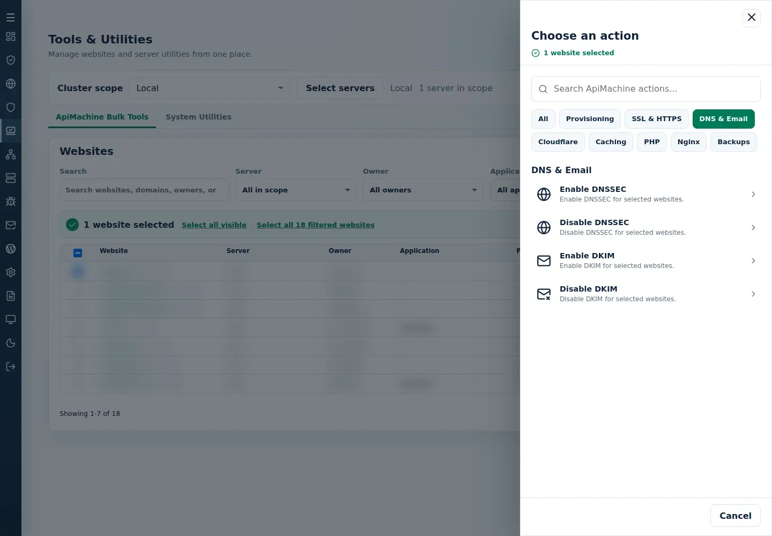Select the Nginx category chip
Viewport: 772px width, 536px height.
[688, 142]
